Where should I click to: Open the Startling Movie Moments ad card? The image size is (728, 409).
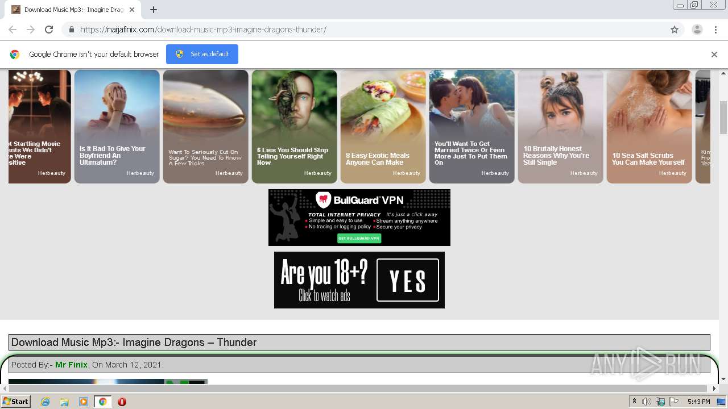click(x=40, y=127)
